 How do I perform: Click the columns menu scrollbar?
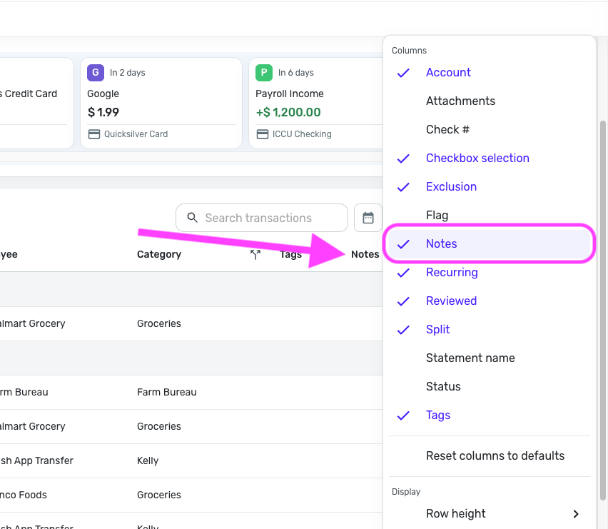click(x=602, y=311)
